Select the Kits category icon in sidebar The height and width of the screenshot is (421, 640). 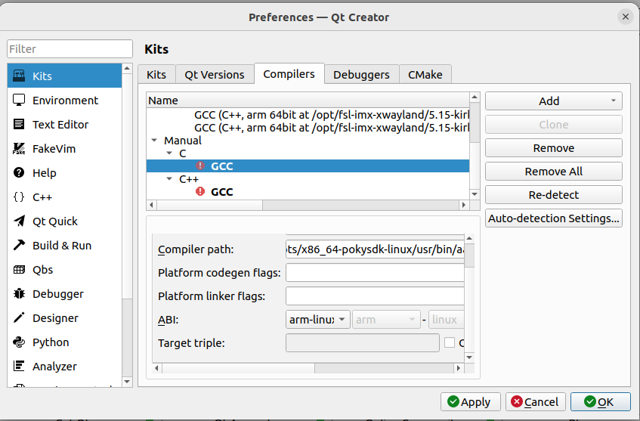(x=19, y=76)
